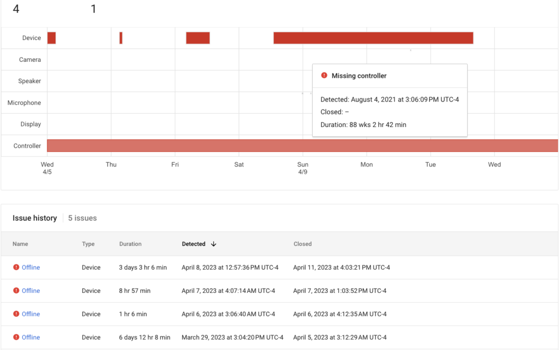Click error icon on April 6 Offline issue
This screenshot has width=560, height=350.
click(x=16, y=314)
